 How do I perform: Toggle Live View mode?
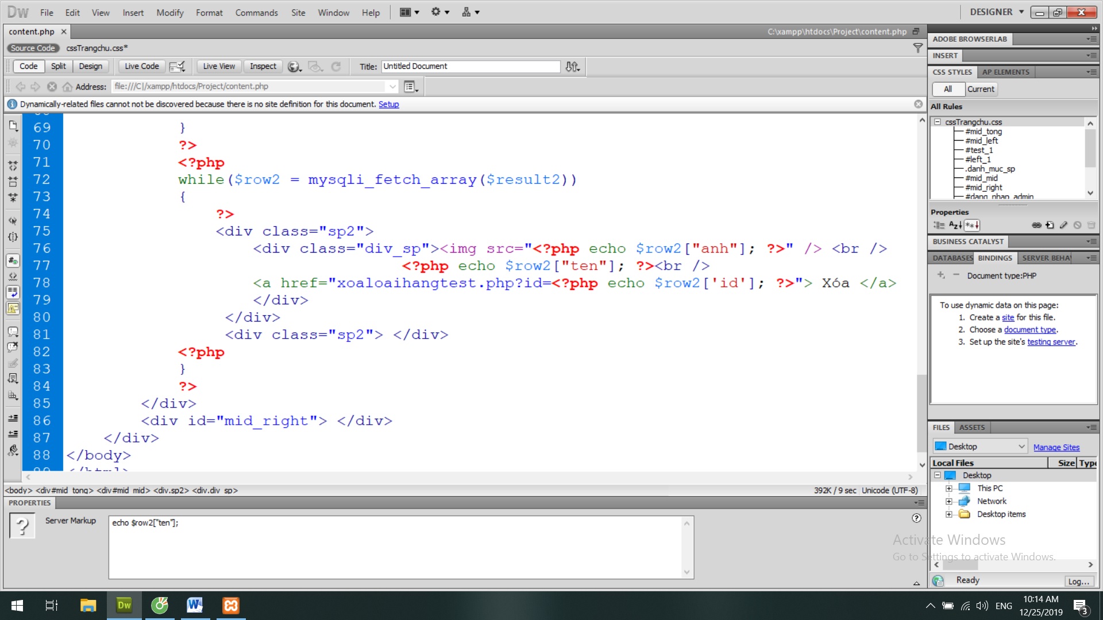coord(218,66)
